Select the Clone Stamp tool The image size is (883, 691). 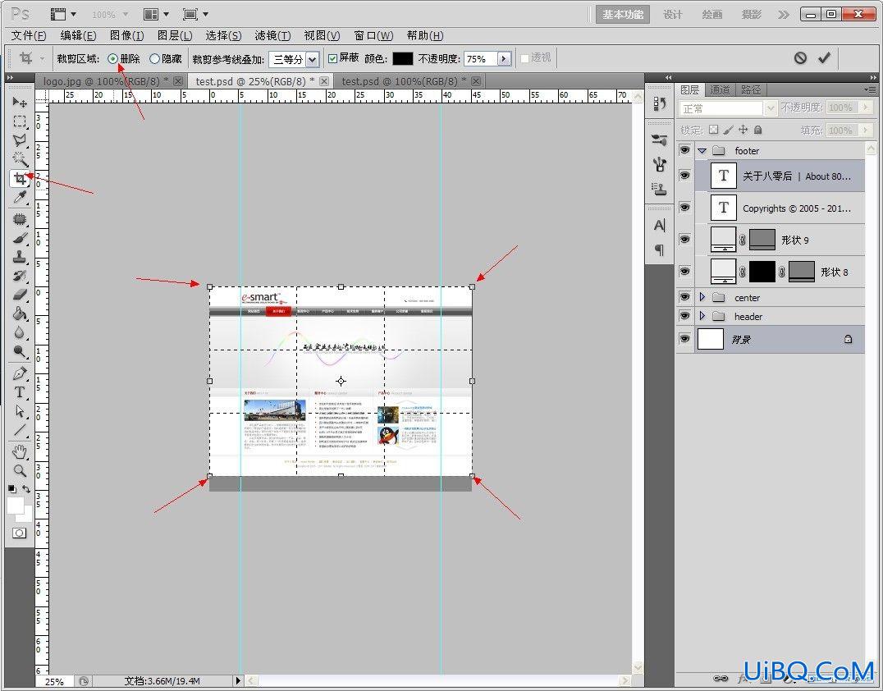pyautogui.click(x=20, y=257)
